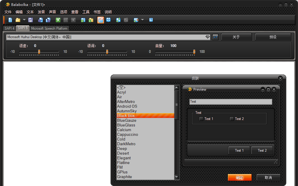Image resolution: width=298 pixels, height=186 pixels.
Task: Select the SAPI 5 tab
Action: [23, 28]
